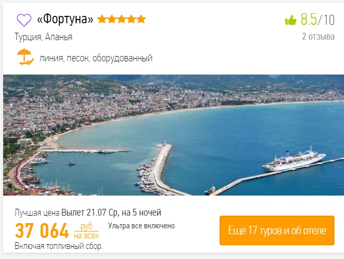Image resolution: width=344 pixels, height=259 pixels.
Task: Click the beach description линия, песок, оборудованный
Action: pyautogui.click(x=96, y=58)
